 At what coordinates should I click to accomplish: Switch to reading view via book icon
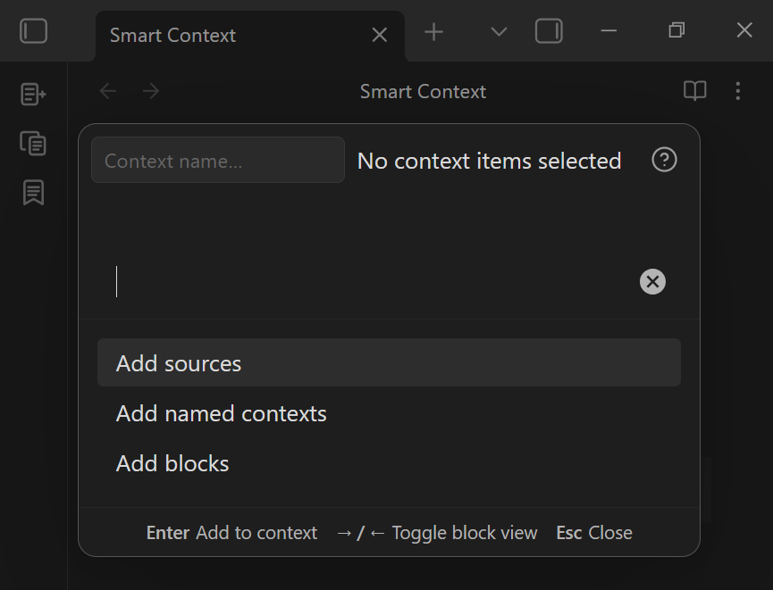[694, 91]
